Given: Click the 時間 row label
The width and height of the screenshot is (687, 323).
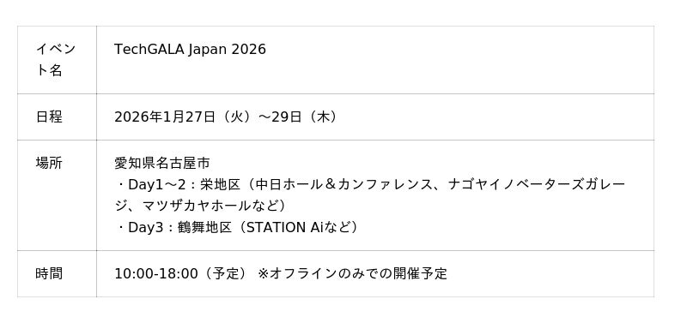Looking at the screenshot, I should pos(49,273).
